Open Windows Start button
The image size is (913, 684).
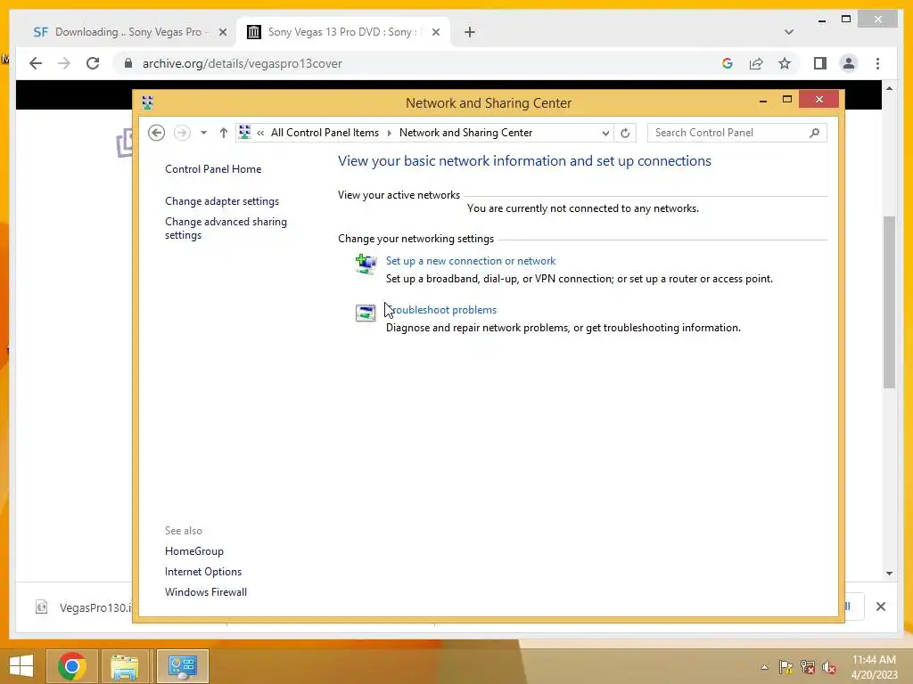pyautogui.click(x=21, y=666)
